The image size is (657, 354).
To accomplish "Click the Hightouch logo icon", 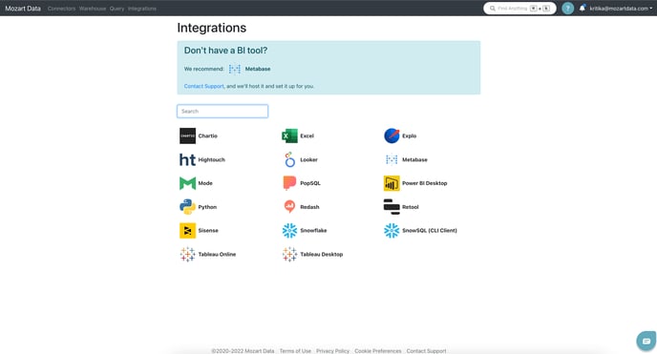I will pyautogui.click(x=187, y=159).
